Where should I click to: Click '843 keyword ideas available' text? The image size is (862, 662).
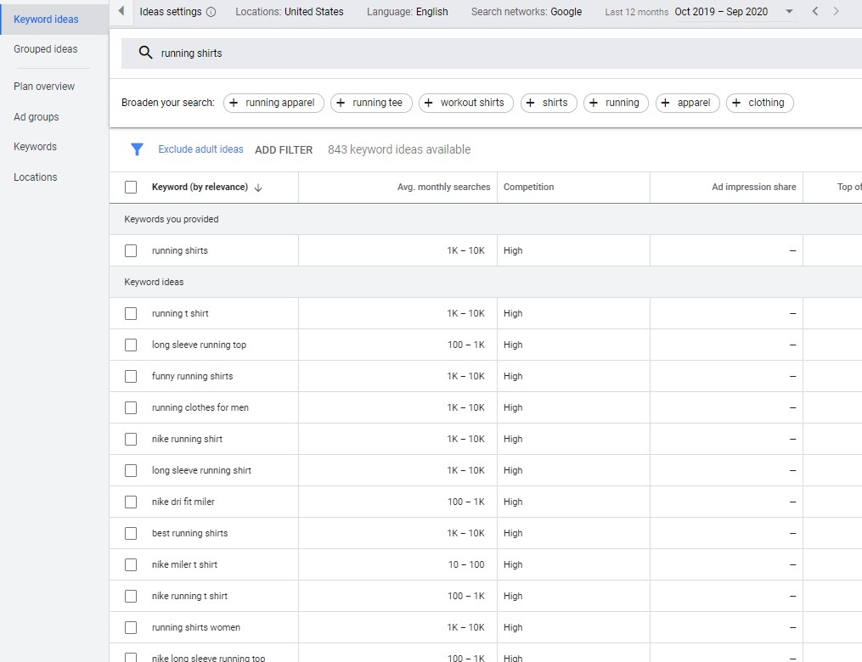[x=399, y=149]
